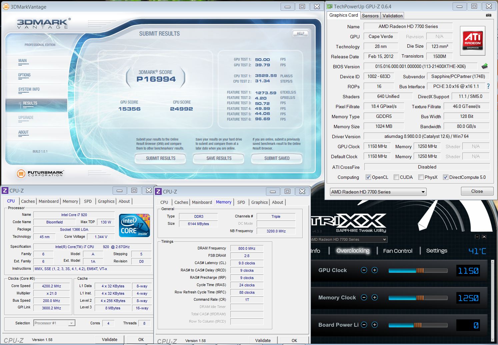
Task: Click the CPU SCORE 24992 value
Action: (x=181, y=109)
